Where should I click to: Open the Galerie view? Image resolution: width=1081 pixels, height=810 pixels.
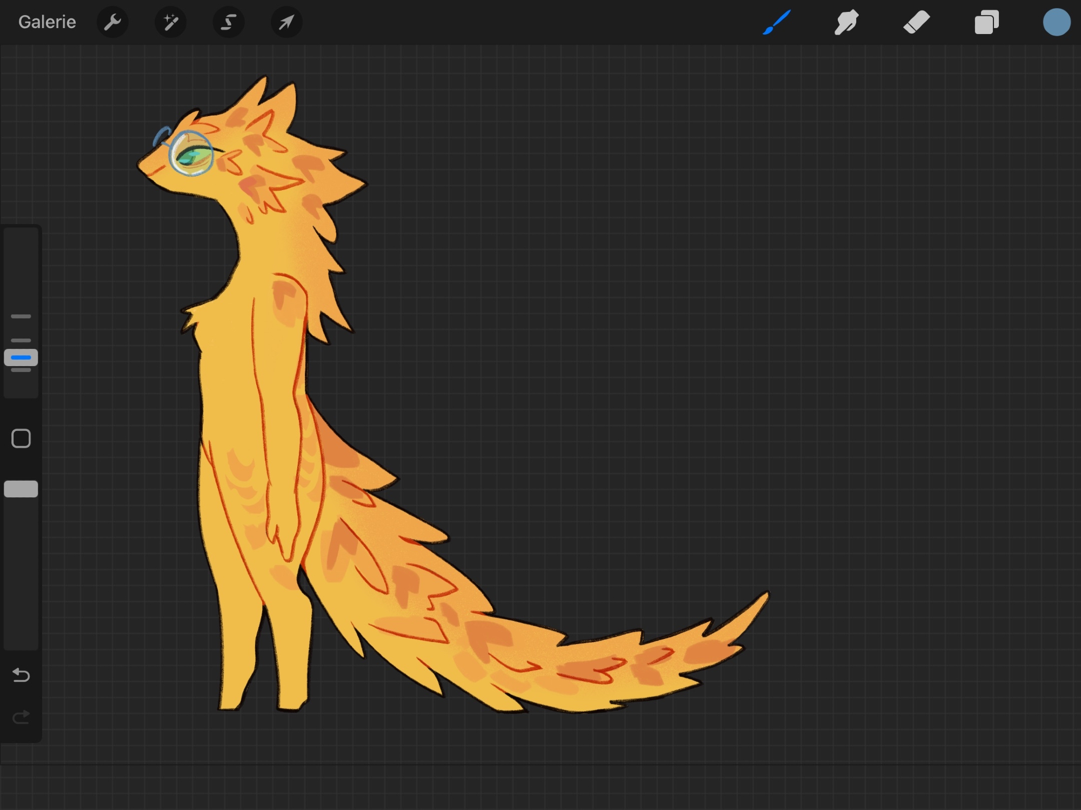(47, 22)
